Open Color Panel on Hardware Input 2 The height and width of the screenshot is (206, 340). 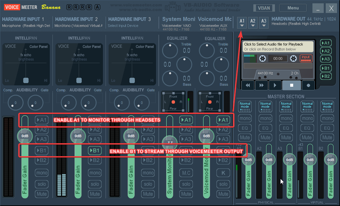coord(92,47)
